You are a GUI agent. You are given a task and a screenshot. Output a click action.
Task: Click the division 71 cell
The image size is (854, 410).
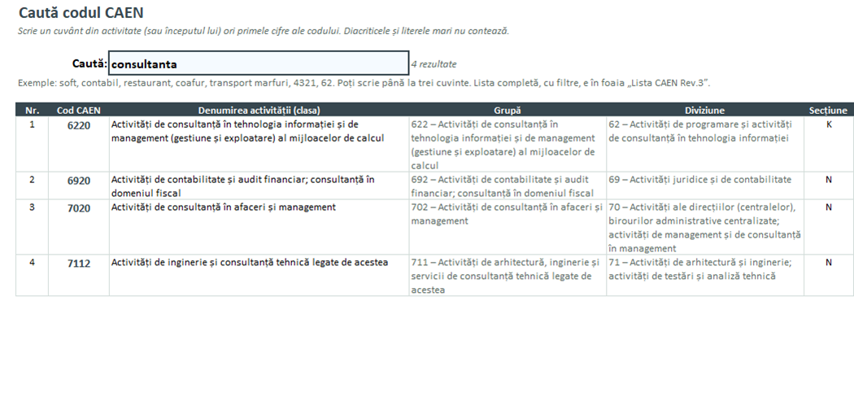point(705,275)
